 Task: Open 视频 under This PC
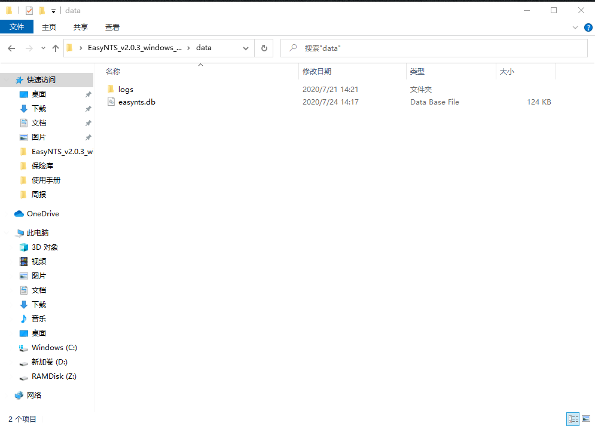(x=39, y=262)
